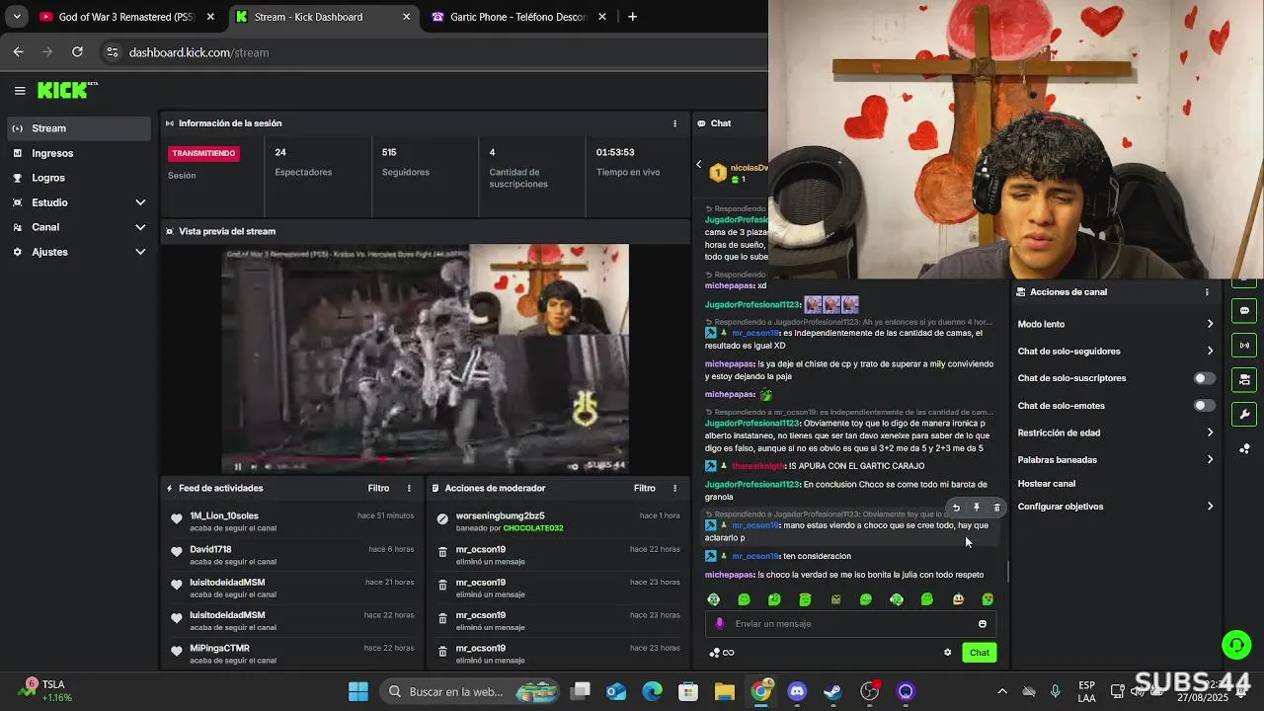Click browser address bar dashboard.kick.com/stream

coord(198,52)
